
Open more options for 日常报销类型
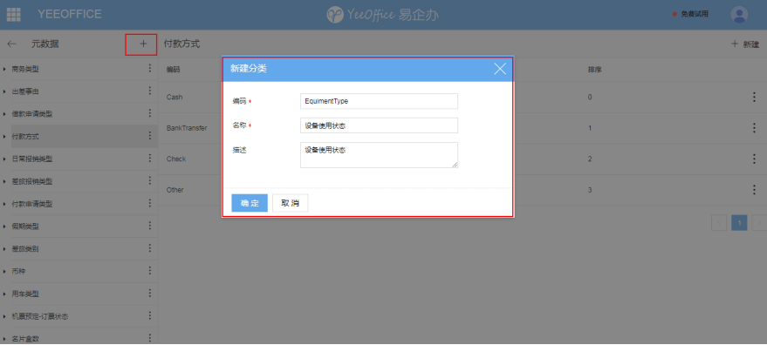tap(150, 159)
